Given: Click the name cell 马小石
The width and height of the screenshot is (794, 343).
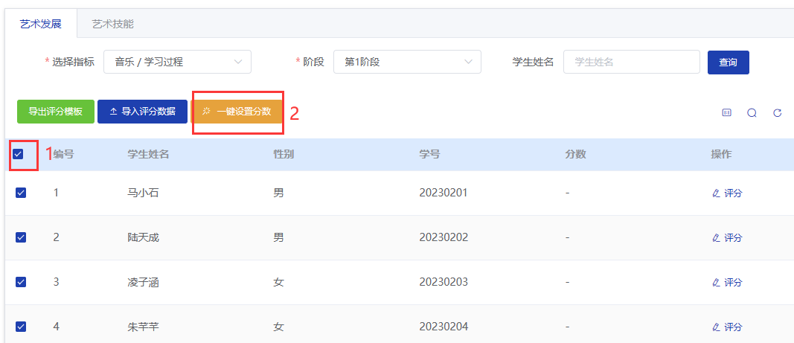Looking at the screenshot, I should pyautogui.click(x=144, y=193).
